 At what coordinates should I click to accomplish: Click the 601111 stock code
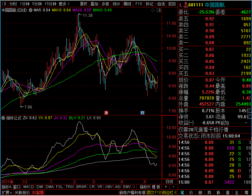pyautogui.click(x=196, y=5)
